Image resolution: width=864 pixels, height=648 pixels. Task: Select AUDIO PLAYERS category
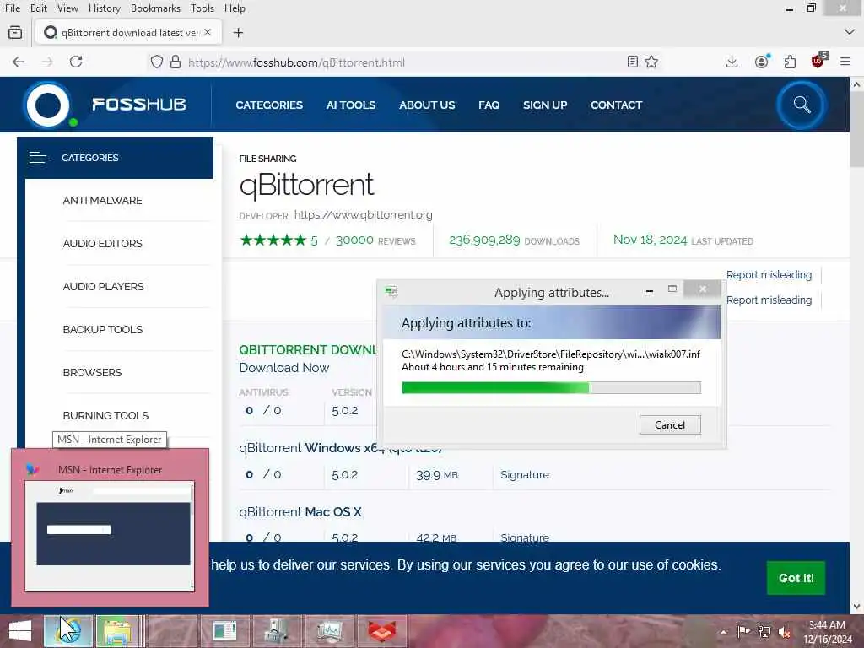click(103, 287)
